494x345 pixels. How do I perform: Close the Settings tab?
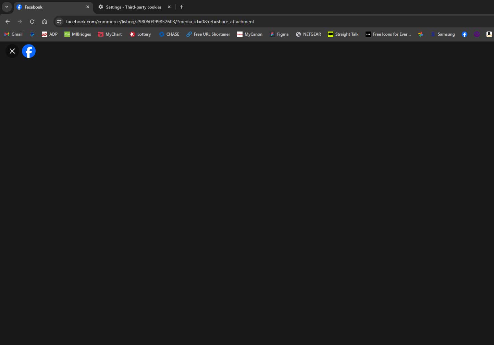click(169, 7)
